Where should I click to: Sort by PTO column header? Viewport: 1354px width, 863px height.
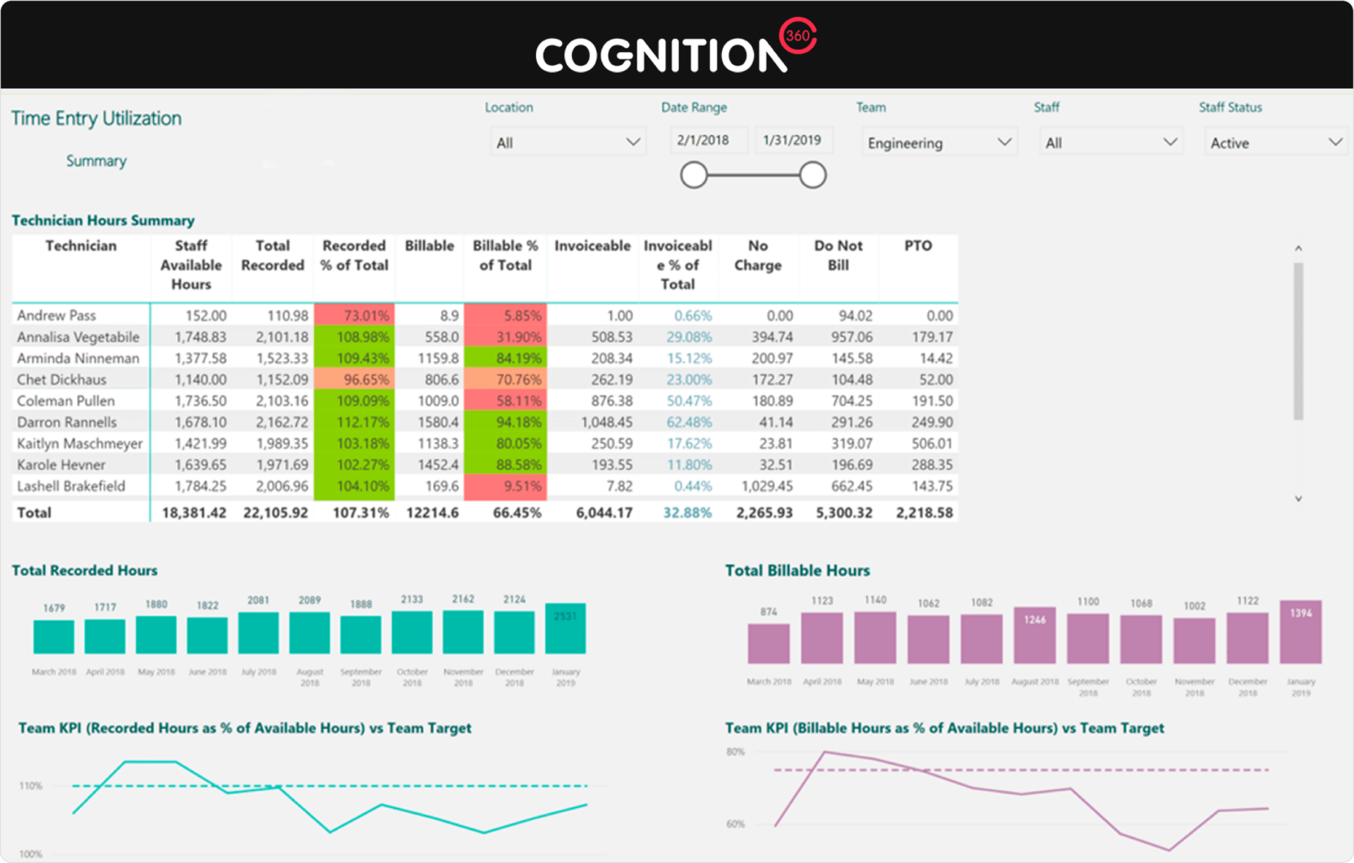tap(917, 245)
